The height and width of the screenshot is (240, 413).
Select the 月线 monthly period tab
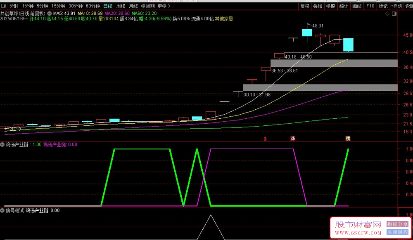[x=133, y=6]
